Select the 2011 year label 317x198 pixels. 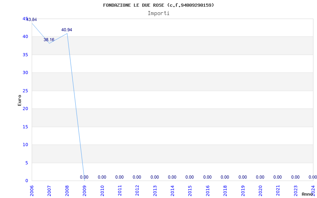click(120, 190)
